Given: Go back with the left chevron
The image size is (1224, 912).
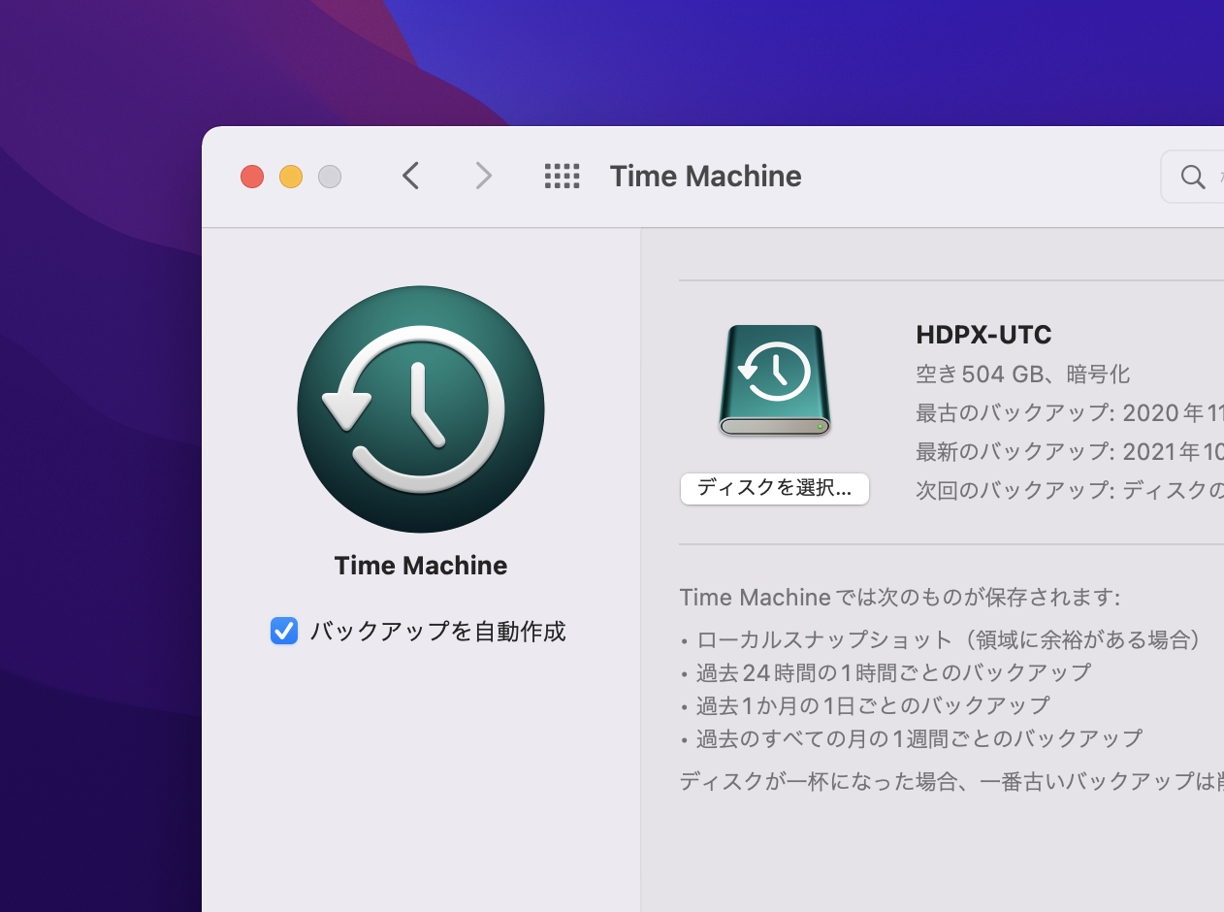Looking at the screenshot, I should coord(410,176).
